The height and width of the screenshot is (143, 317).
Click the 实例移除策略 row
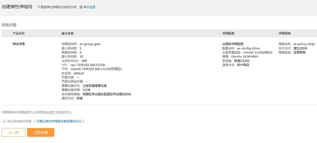[96, 94]
